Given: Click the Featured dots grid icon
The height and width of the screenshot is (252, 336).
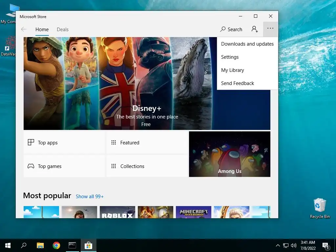Looking at the screenshot, I should (114, 142).
